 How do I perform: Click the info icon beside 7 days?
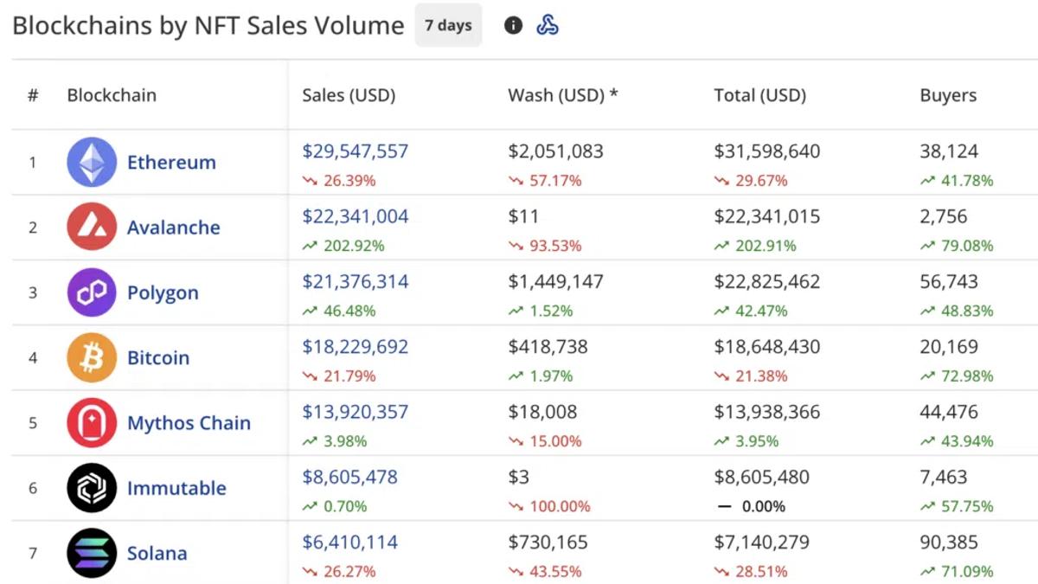(x=513, y=26)
